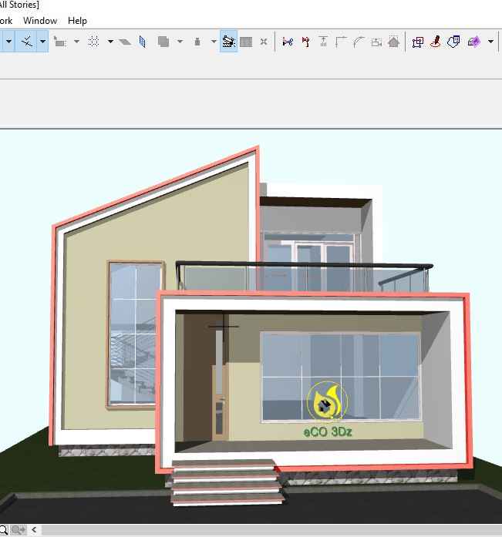The width and height of the screenshot is (502, 537).
Task: Open the Window menu
Action: [x=40, y=21]
